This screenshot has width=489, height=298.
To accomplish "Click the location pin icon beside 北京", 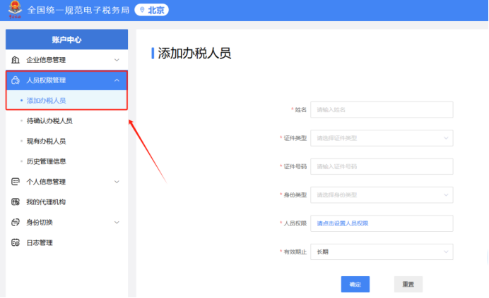I will [x=142, y=10].
